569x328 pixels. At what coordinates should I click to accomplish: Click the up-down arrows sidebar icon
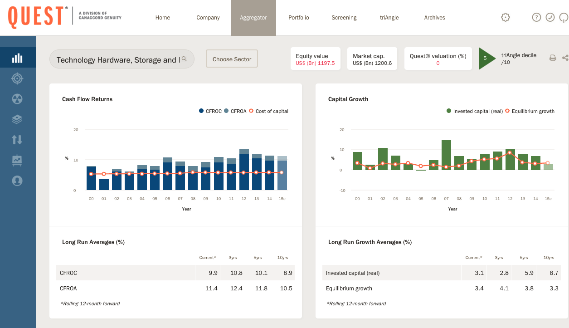(x=17, y=140)
